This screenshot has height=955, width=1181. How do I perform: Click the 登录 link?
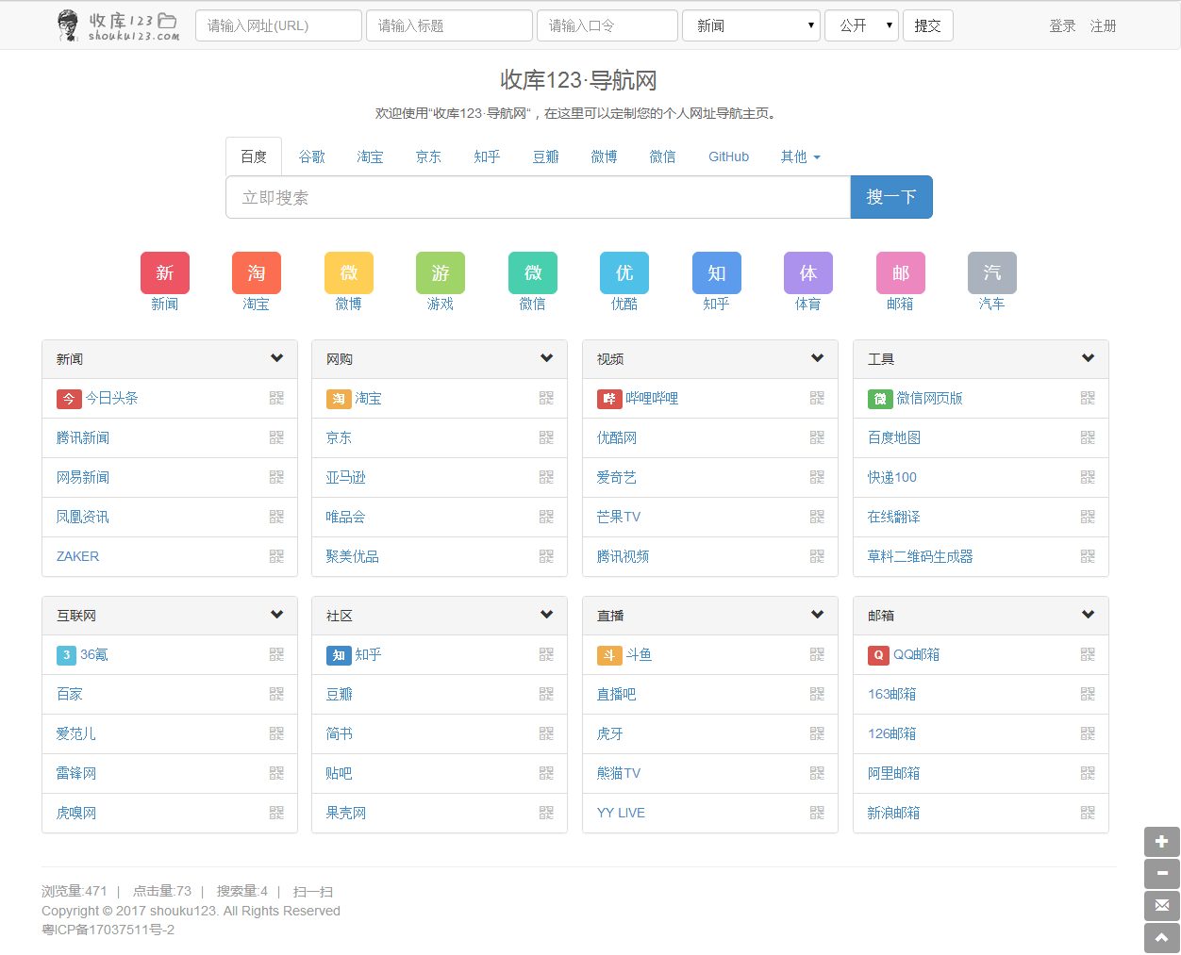click(1063, 25)
